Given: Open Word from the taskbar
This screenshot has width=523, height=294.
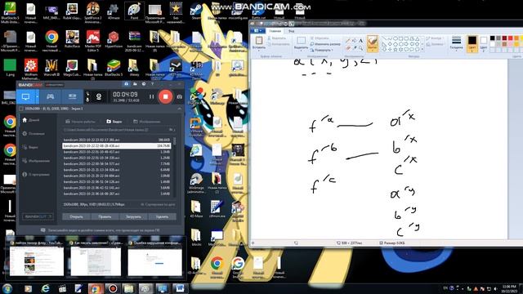Looking at the screenshot, I should click(180, 288).
